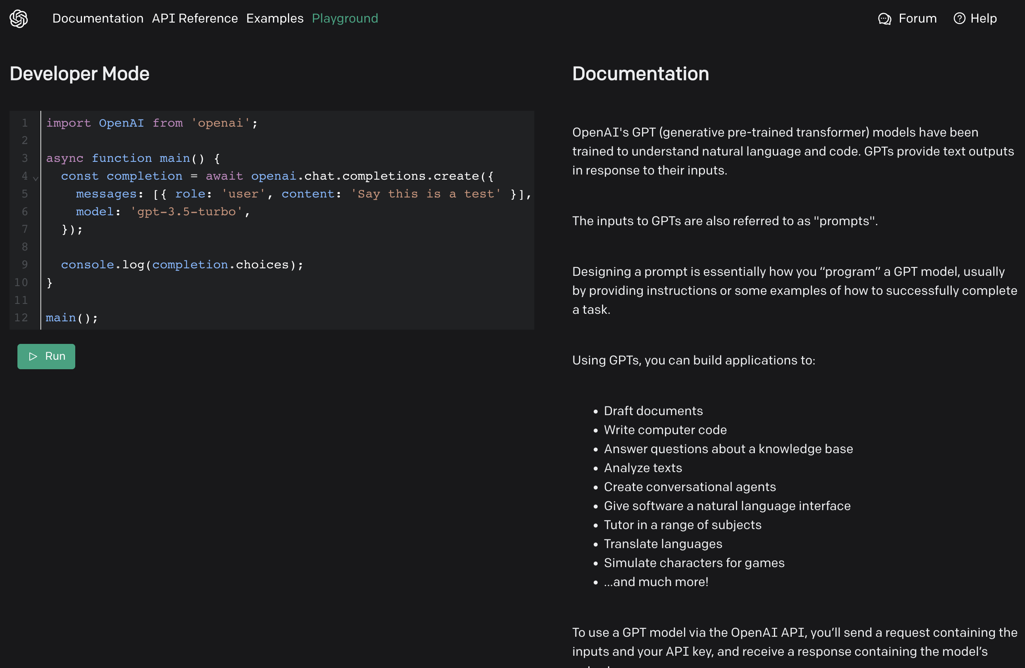Screen dimensions: 1025x668
Task: Open the API Reference nav item
Action: click(x=195, y=19)
